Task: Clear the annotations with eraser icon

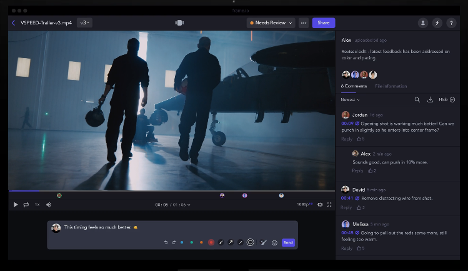Action: tap(263, 243)
